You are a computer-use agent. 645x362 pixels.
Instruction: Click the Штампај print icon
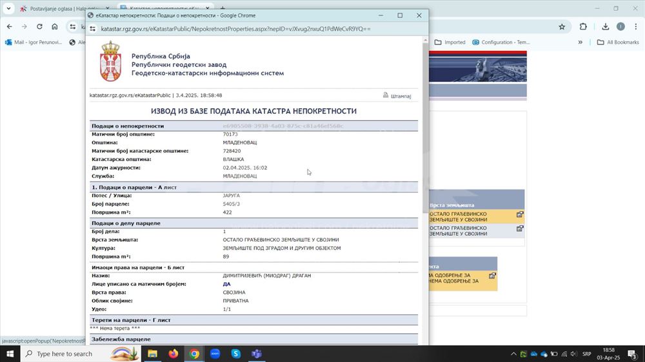click(386, 95)
